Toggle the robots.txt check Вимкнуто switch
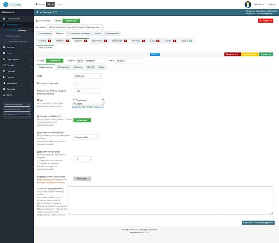 click(x=82, y=179)
